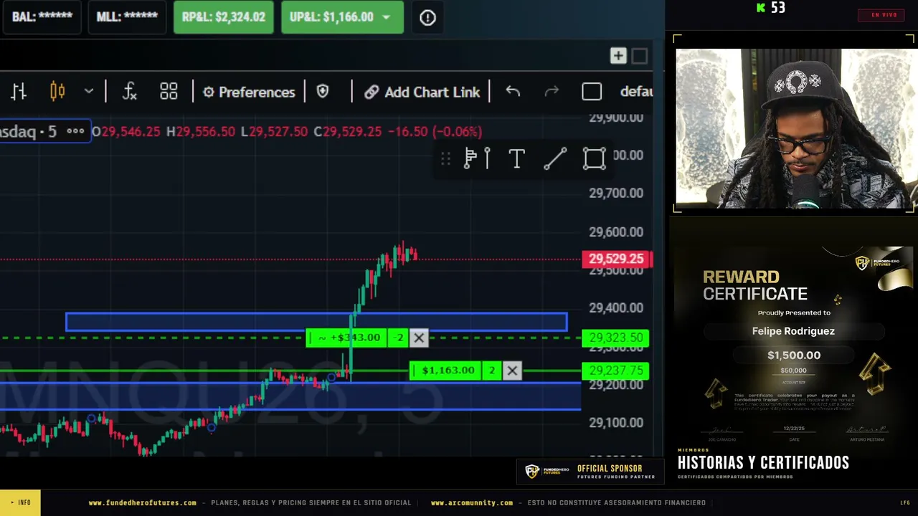Click the Historias y Certificados heading
The width and height of the screenshot is (918, 516).
(x=763, y=463)
